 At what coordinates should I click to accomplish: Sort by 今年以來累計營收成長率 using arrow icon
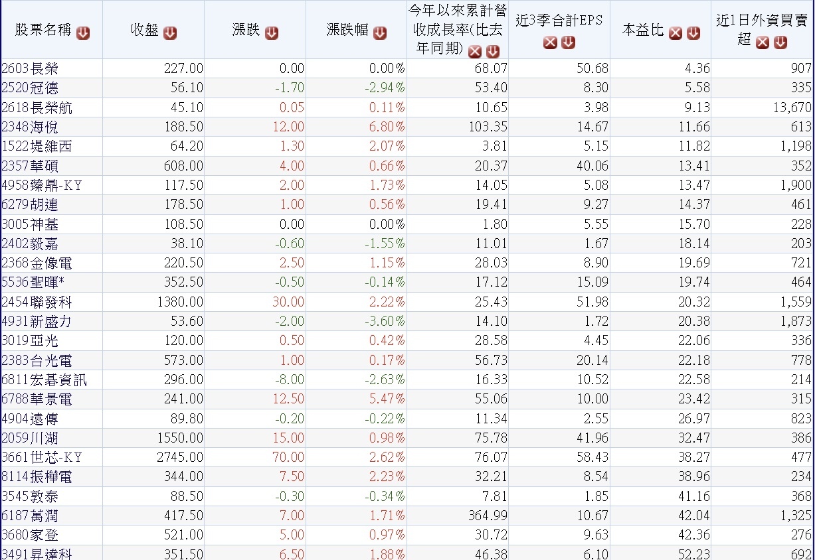(x=493, y=51)
